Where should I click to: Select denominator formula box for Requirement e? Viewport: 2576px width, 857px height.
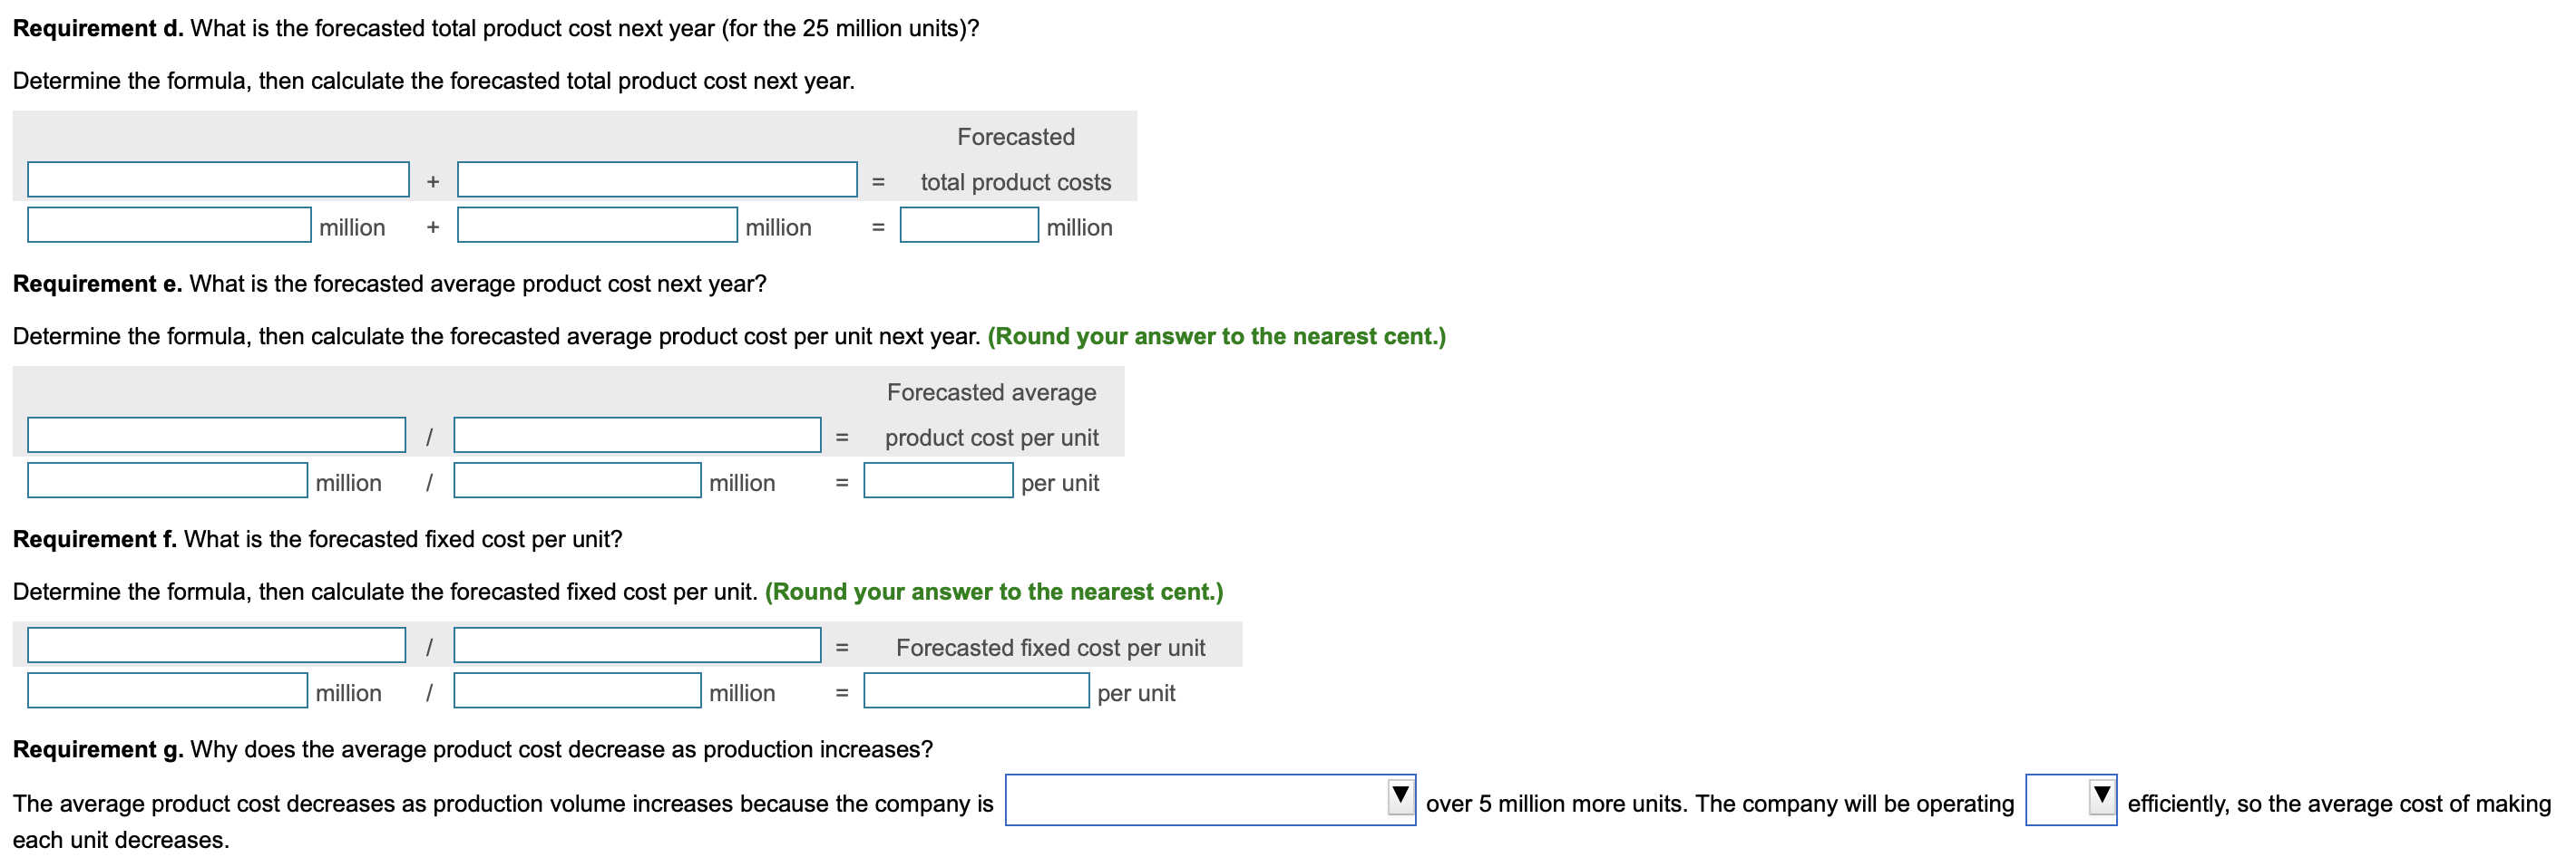(637, 436)
